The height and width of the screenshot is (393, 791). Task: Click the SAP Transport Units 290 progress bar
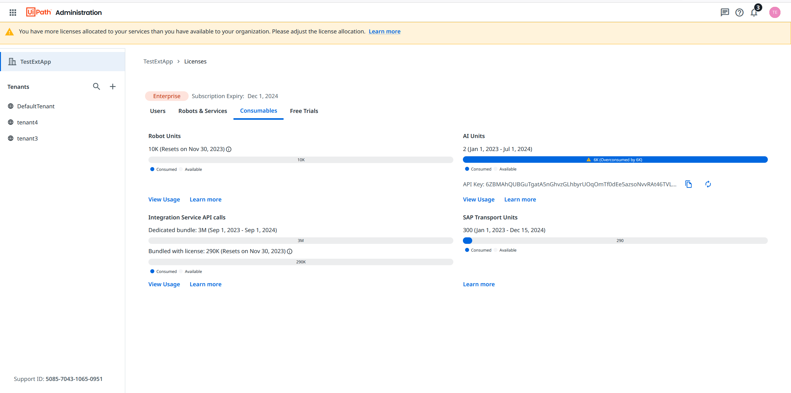[x=615, y=240]
